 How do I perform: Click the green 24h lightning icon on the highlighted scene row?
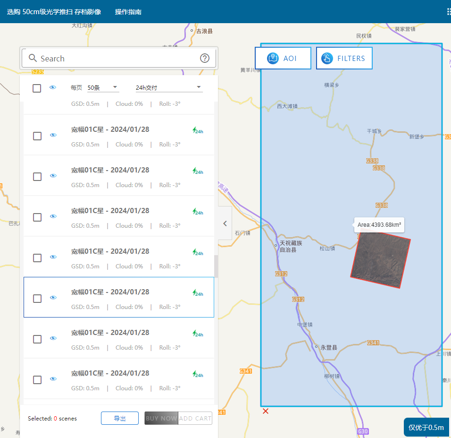(198, 293)
